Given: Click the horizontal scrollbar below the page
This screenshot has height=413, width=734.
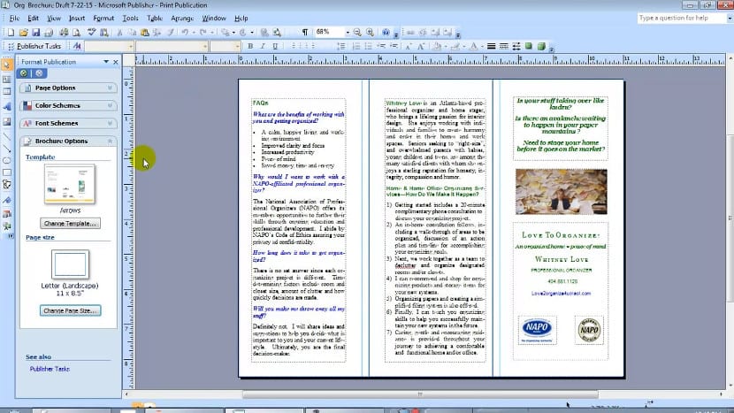Looking at the screenshot, I should pos(420,394).
